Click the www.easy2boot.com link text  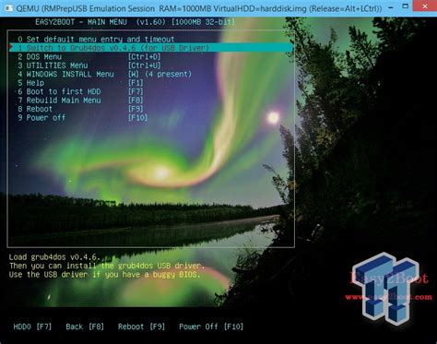click(x=388, y=297)
